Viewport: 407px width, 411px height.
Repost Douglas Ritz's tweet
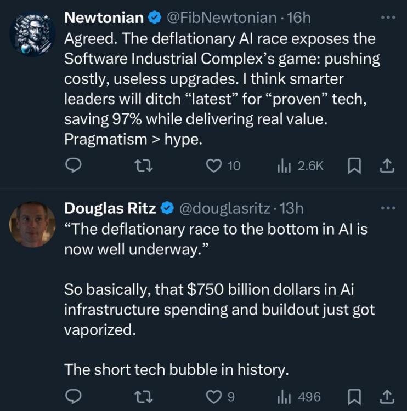coord(143,396)
